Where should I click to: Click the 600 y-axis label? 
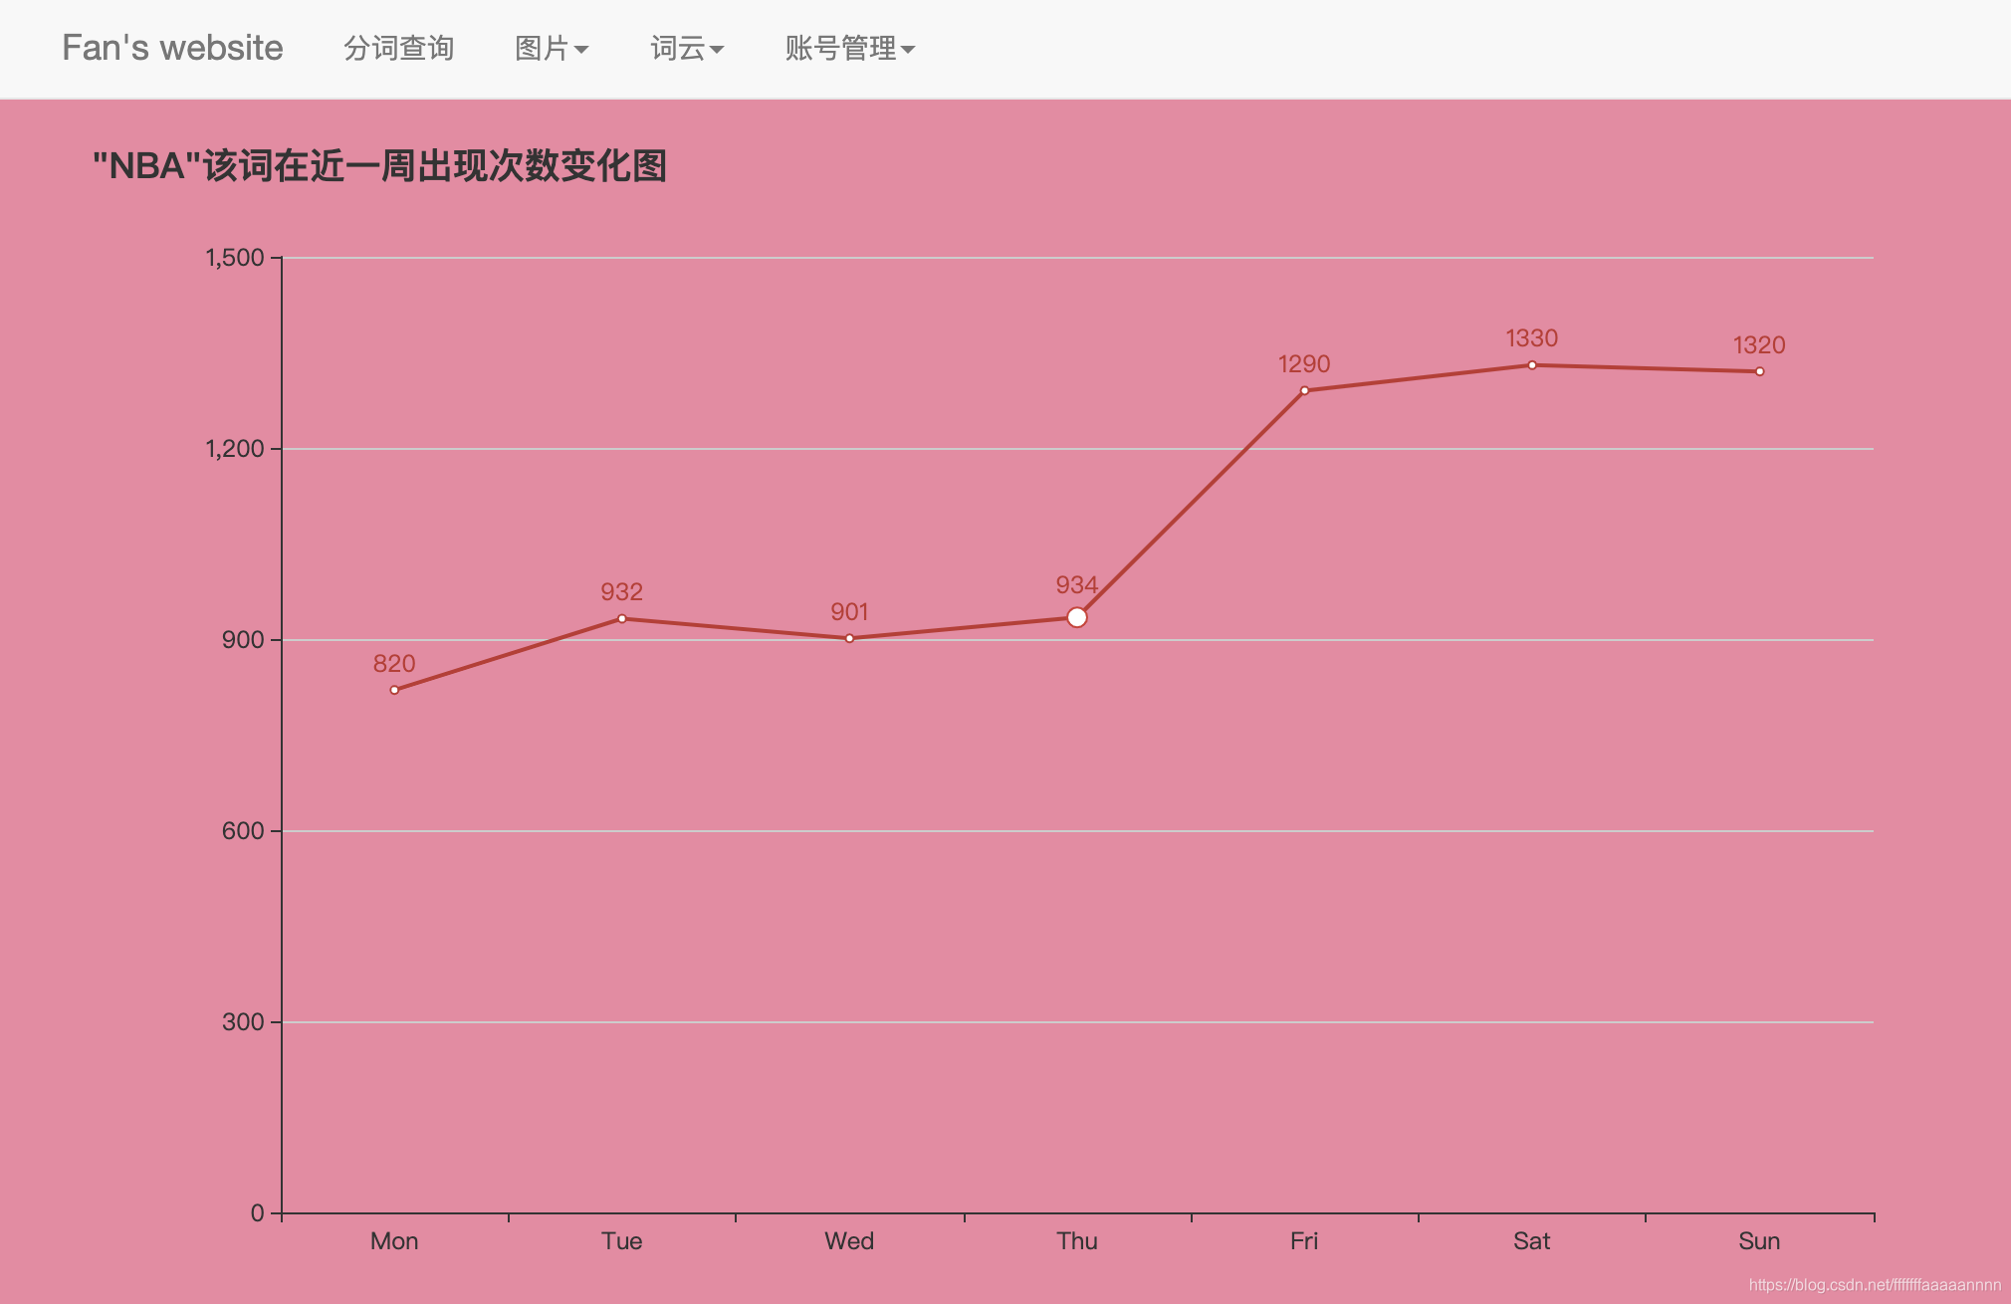[x=243, y=831]
